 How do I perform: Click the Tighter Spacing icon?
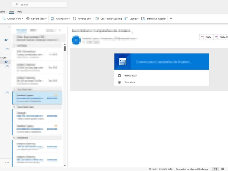pyautogui.click(x=97, y=19)
